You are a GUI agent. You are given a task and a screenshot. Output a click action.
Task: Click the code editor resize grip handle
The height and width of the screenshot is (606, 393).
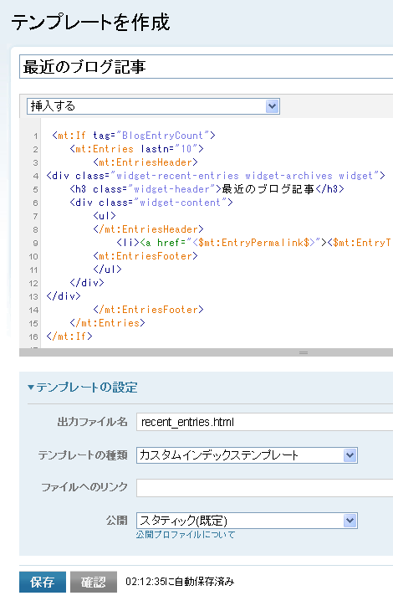pos(304,352)
